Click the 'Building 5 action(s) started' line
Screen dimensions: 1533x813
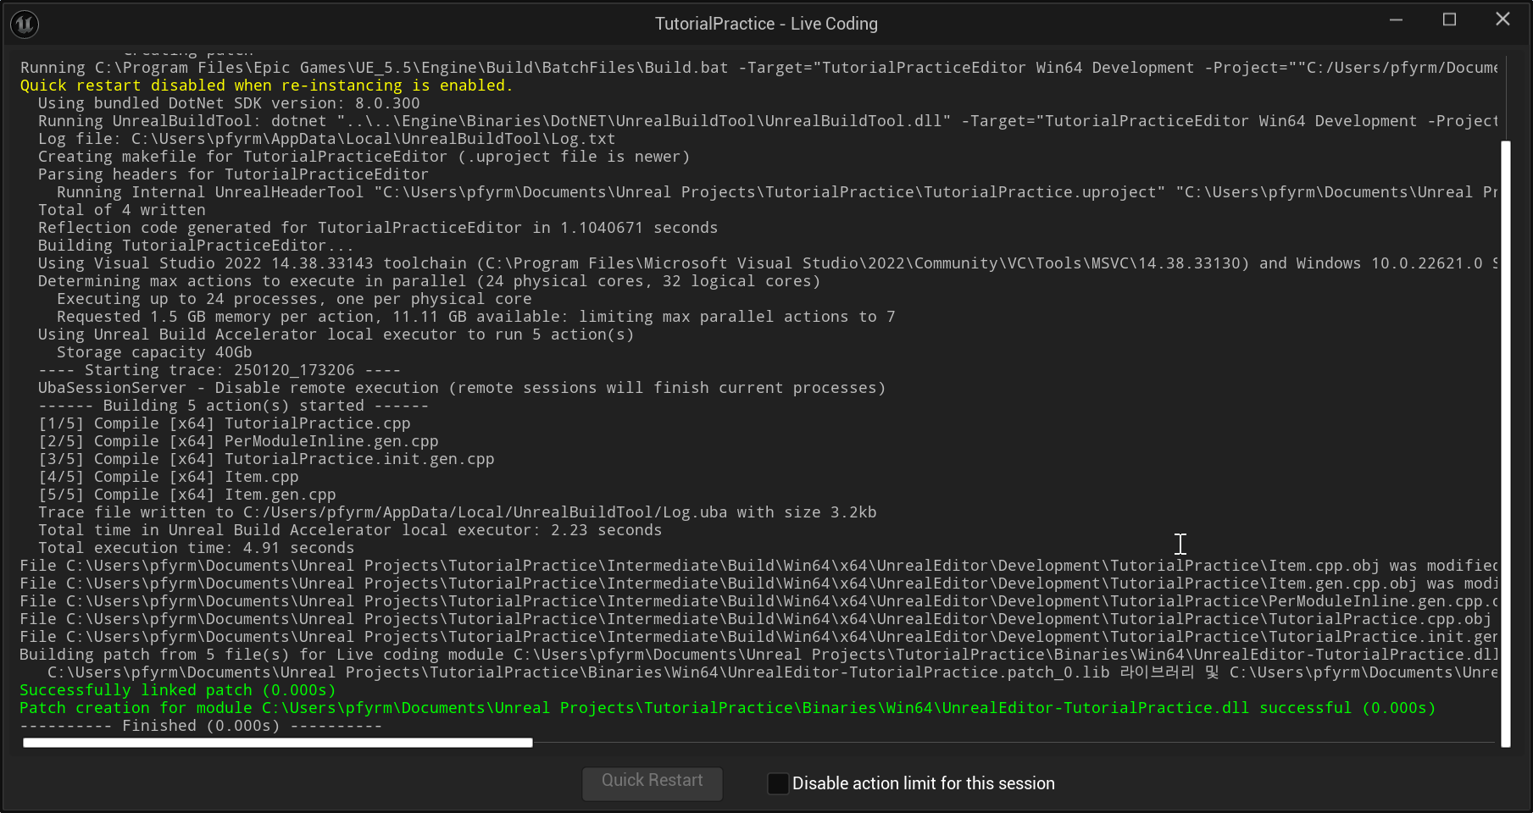(x=234, y=406)
